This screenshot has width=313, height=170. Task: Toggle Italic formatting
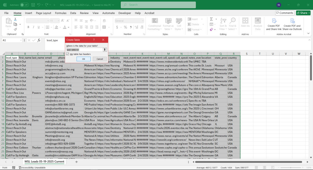pyautogui.click(x=33, y=27)
